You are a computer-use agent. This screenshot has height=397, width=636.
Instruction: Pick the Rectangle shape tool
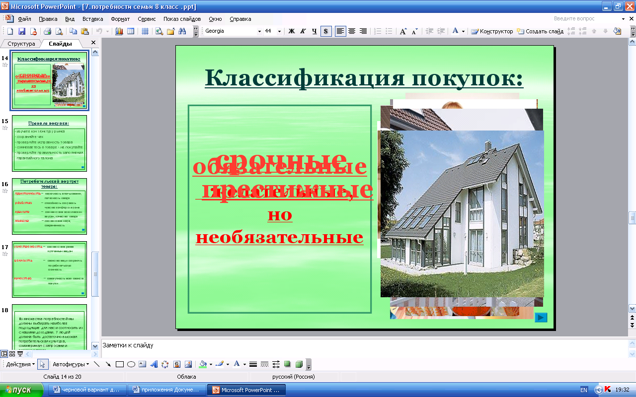click(119, 364)
